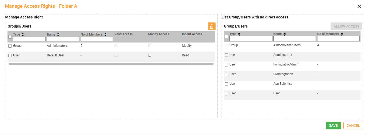
Task: Select the AllRockMakerUsers group checkbox
Action: point(226,45)
